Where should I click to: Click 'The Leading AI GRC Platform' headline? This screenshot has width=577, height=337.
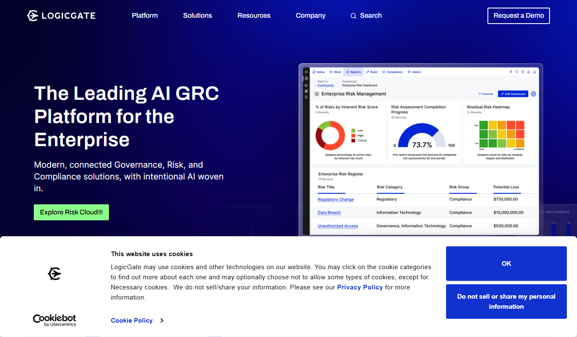point(127,116)
